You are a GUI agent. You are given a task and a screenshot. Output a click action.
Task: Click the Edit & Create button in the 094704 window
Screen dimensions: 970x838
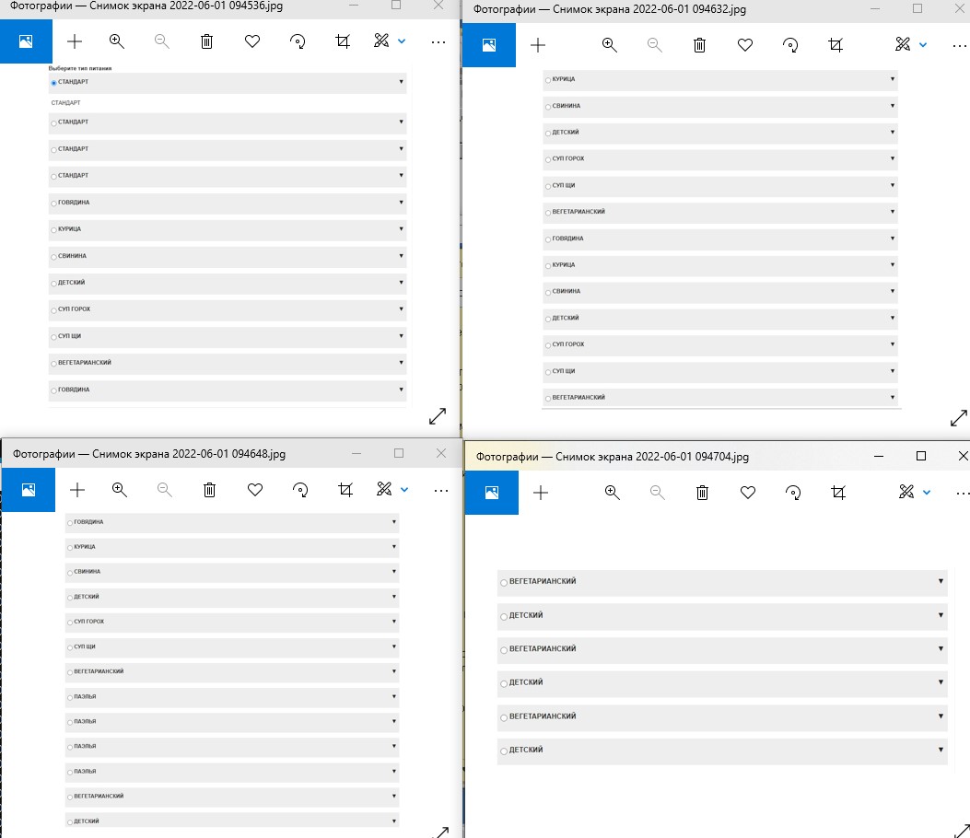(906, 493)
